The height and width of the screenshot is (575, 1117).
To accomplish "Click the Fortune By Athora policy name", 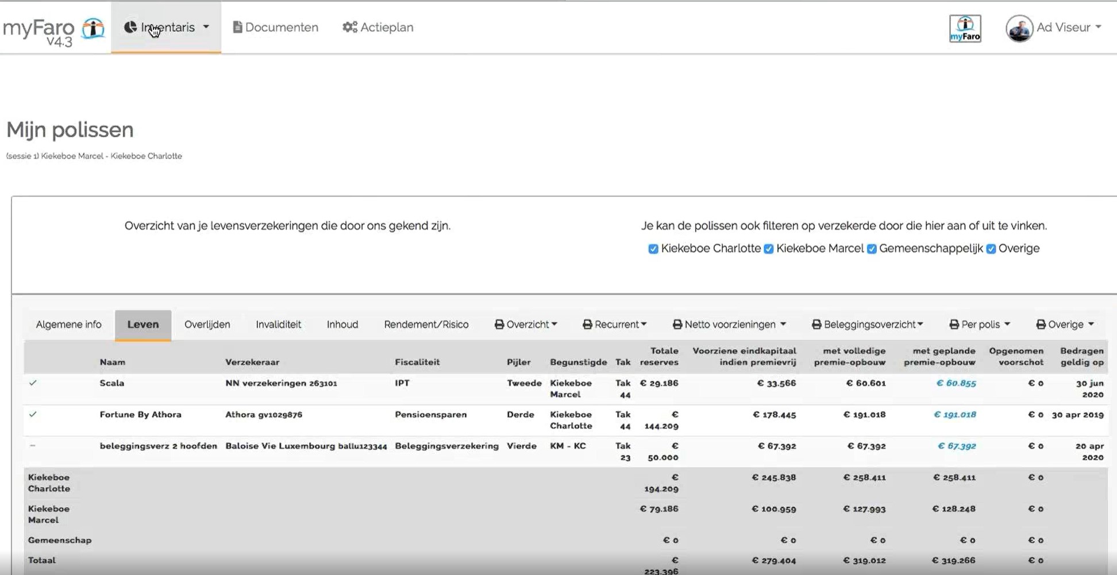I will (x=140, y=415).
